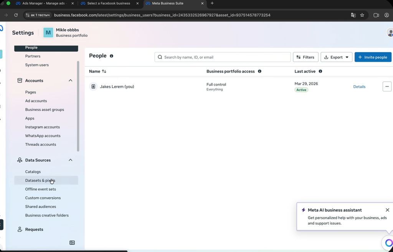Image resolution: width=393 pixels, height=252 pixels.
Task: Sort by Name using the sort arrows
Action: click(x=104, y=71)
